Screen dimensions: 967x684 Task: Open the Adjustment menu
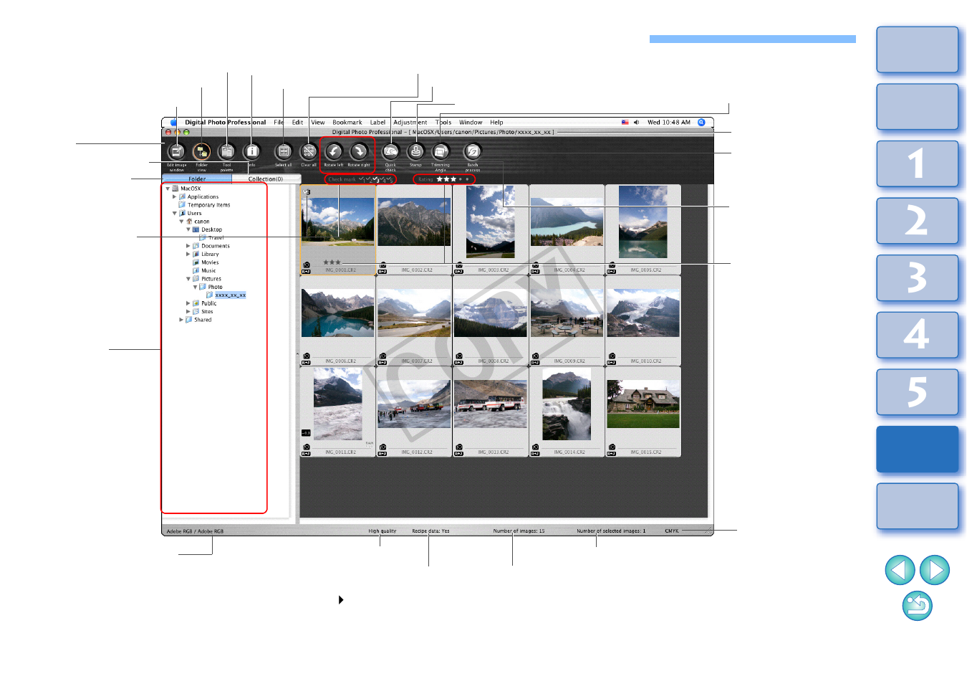pos(410,123)
